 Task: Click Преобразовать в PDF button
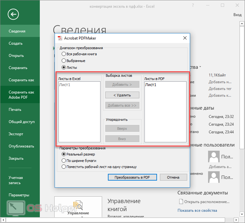point(132,177)
